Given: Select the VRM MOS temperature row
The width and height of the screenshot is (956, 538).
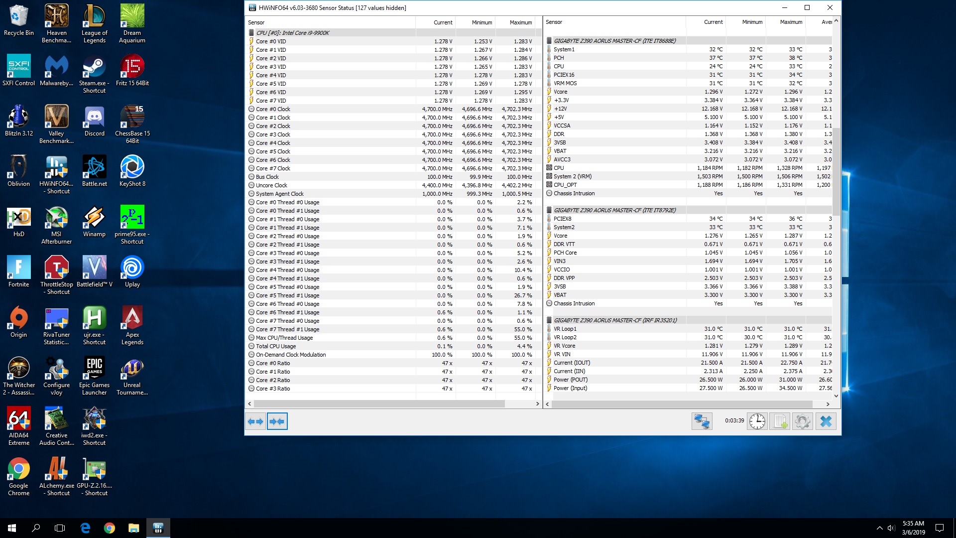Looking at the screenshot, I should (x=688, y=83).
